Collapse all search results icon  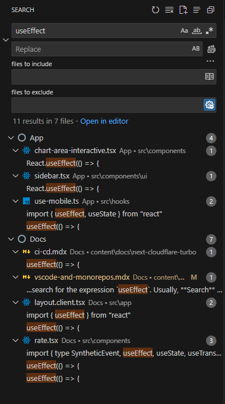(211, 10)
